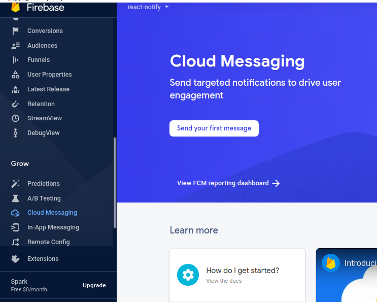Click the Spark plan label
Image resolution: width=377 pixels, height=302 pixels.
pos(19,282)
